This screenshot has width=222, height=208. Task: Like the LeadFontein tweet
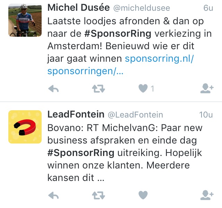143,195
